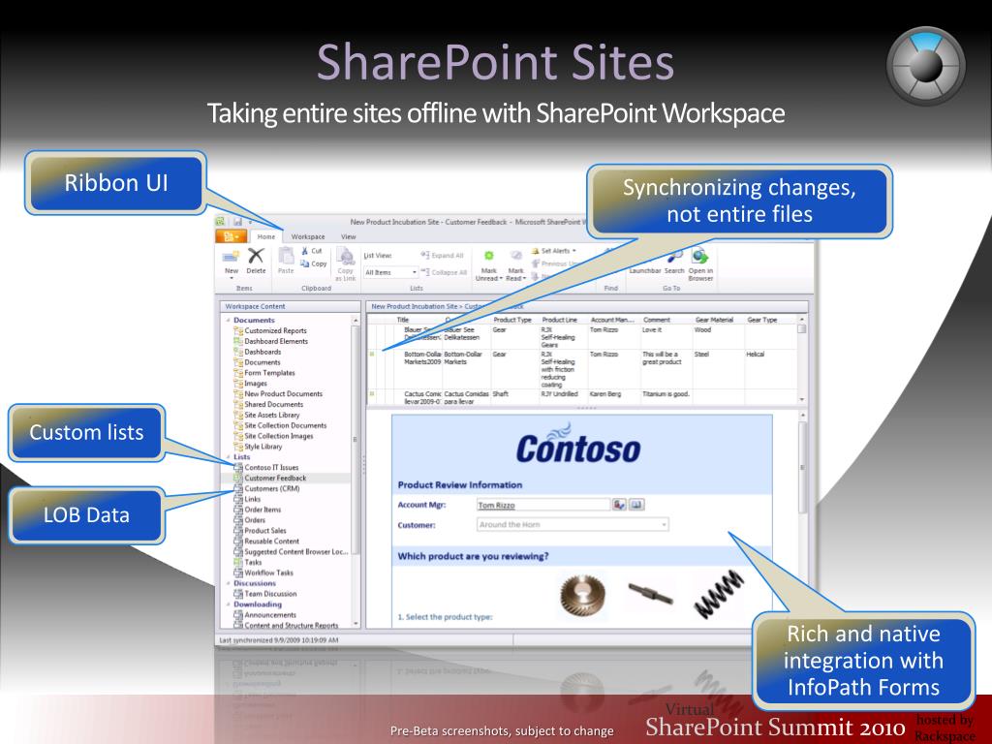Collapse the Documents tree section
This screenshot has width=992, height=744.
pos(229,320)
